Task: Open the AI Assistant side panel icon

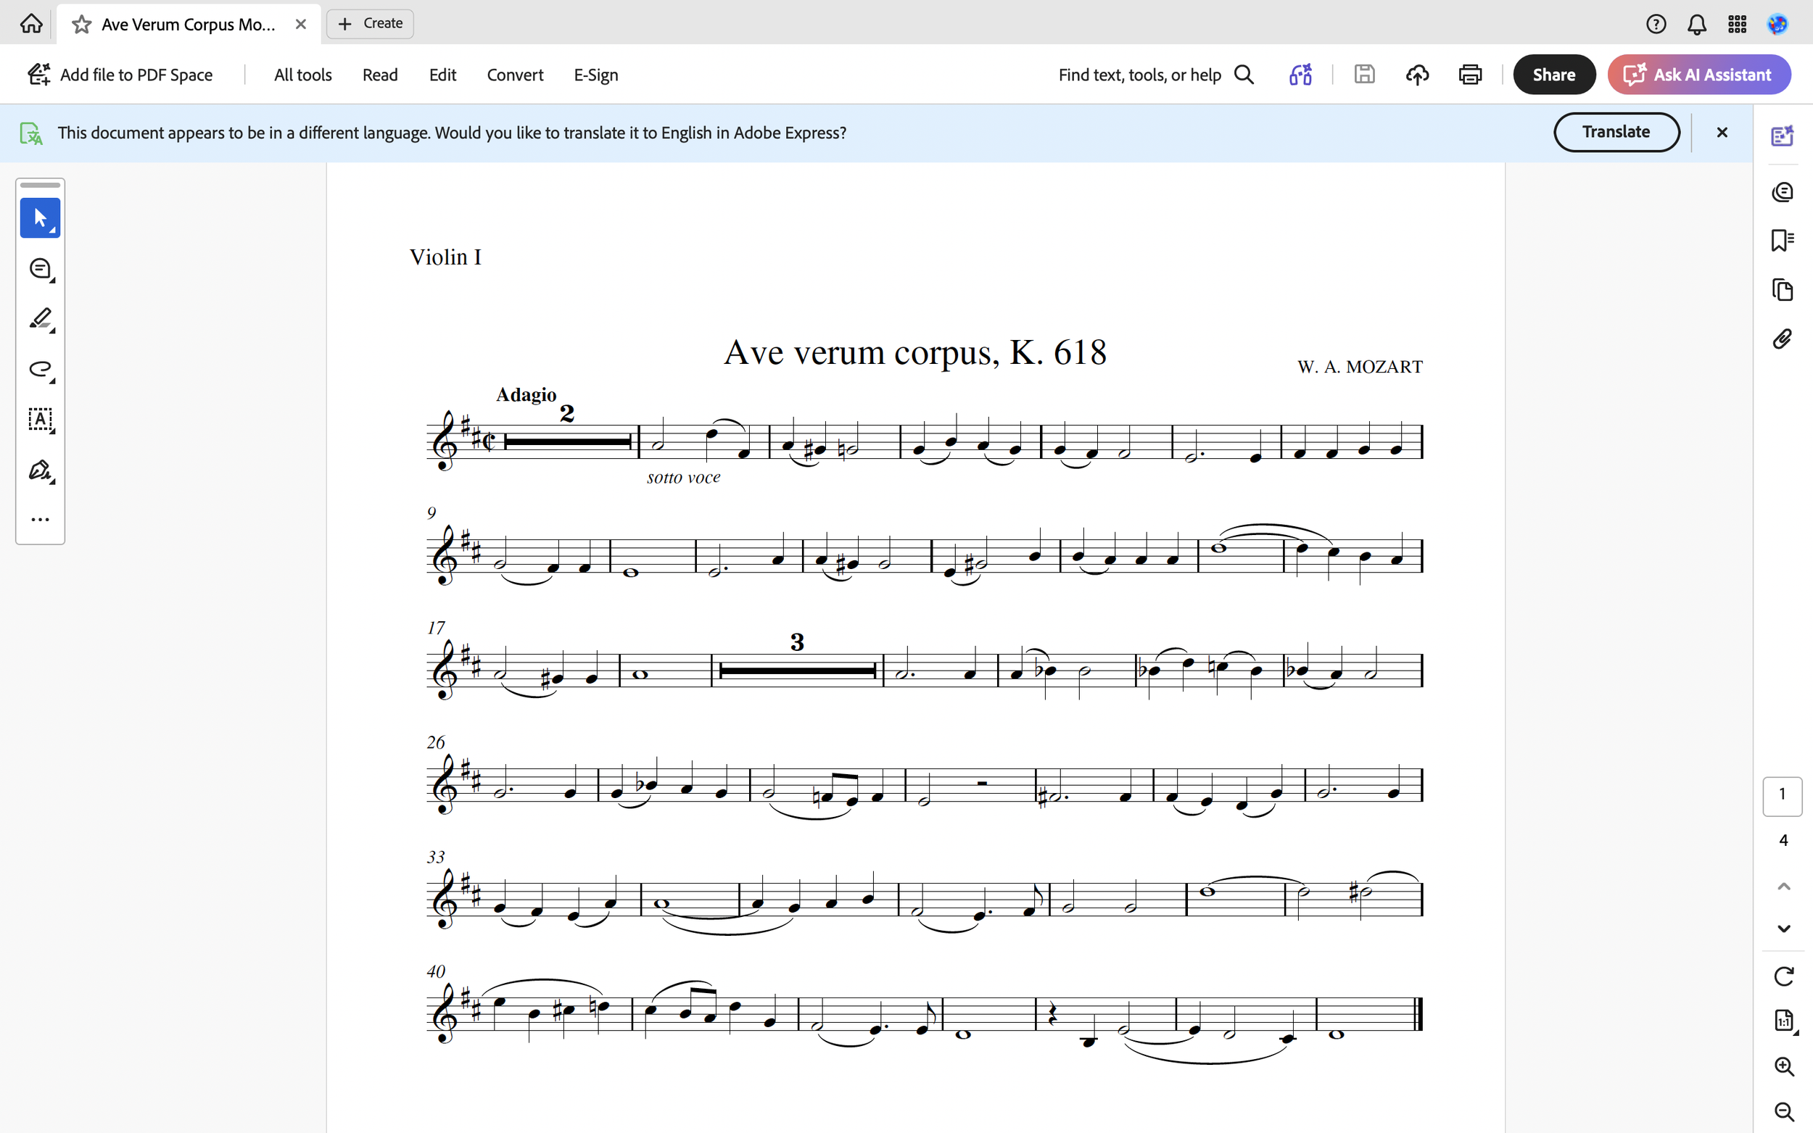Action: pyautogui.click(x=1783, y=136)
